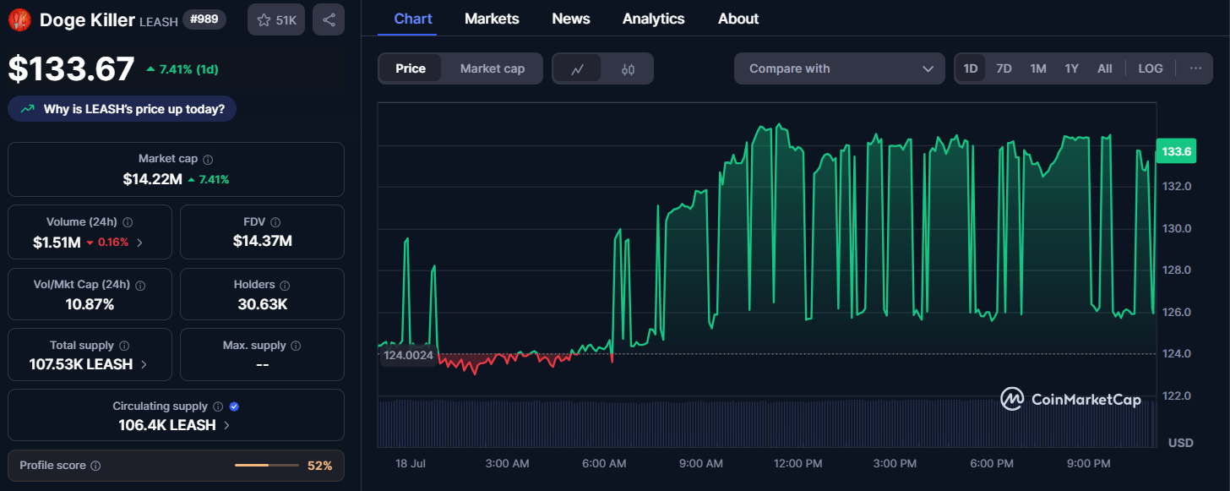This screenshot has height=491, width=1230.
Task: Click the USD currency label on chart
Action: pyautogui.click(x=1180, y=443)
